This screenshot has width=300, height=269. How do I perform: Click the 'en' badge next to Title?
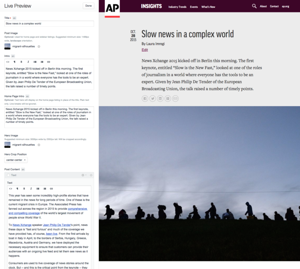[14, 18]
